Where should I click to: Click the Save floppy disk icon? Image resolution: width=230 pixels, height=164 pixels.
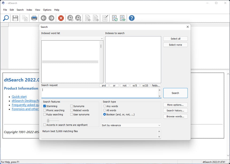[15, 18]
